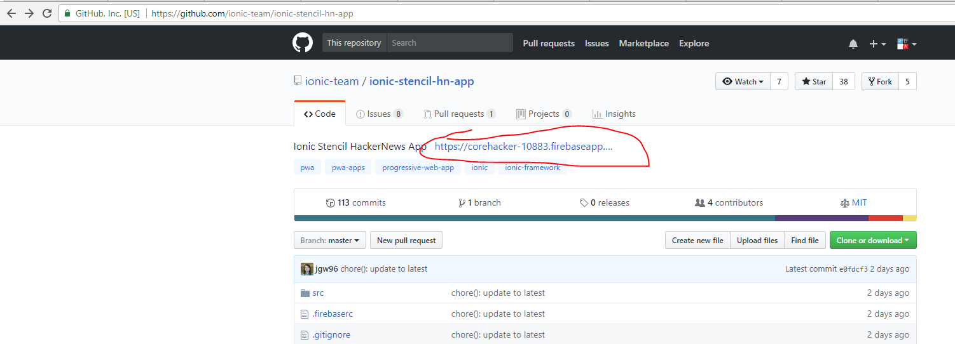Image resolution: width=955 pixels, height=344 pixels.
Task: Open the jgw96 author link
Action: tap(326, 269)
